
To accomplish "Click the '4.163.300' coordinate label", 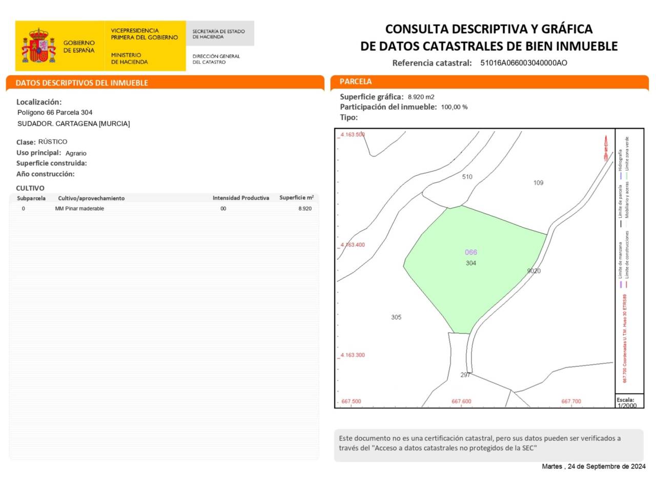I will pyautogui.click(x=353, y=355).
